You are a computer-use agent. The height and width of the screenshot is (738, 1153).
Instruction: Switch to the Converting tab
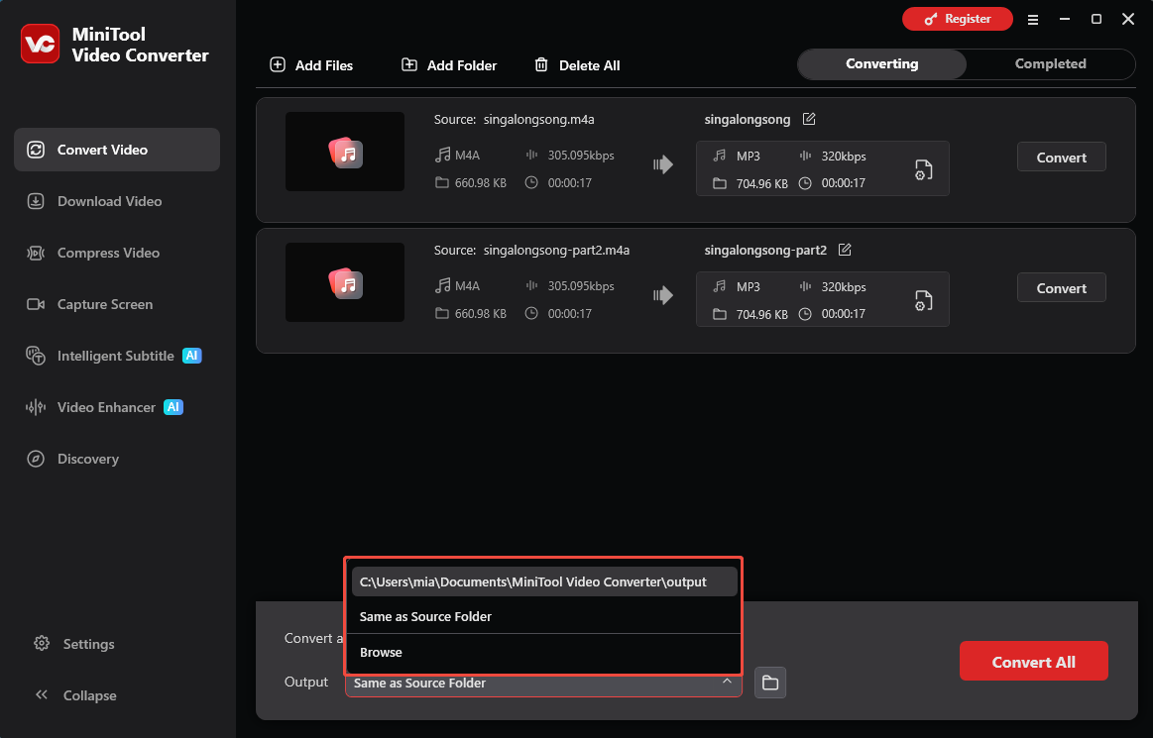[881, 64]
